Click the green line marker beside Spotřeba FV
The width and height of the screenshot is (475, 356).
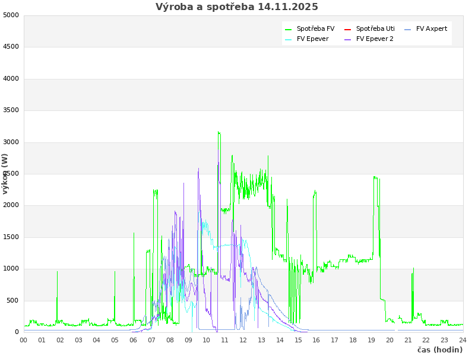[x=289, y=29]
